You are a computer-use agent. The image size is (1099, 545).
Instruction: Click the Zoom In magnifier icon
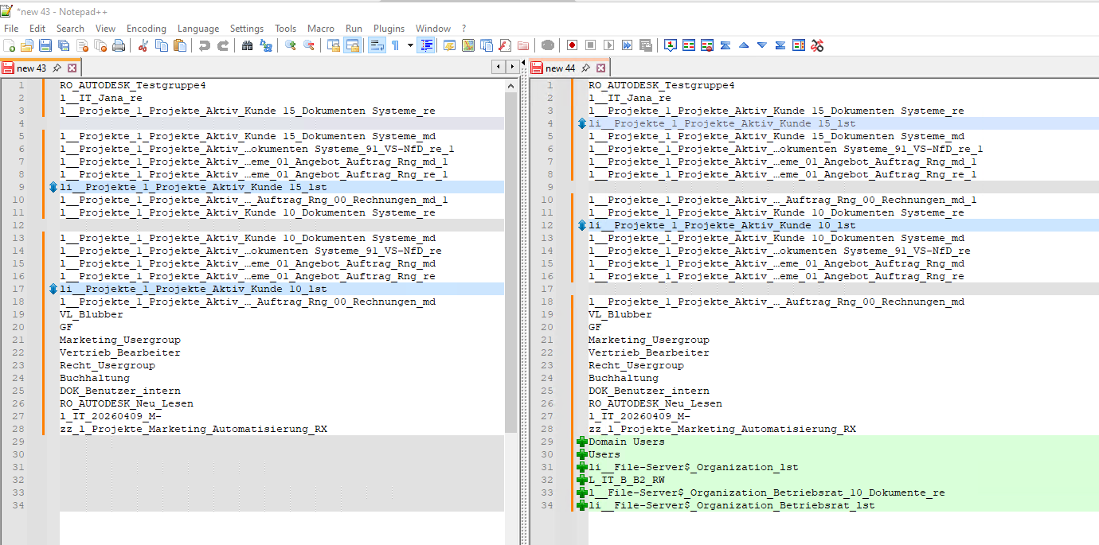(x=291, y=45)
